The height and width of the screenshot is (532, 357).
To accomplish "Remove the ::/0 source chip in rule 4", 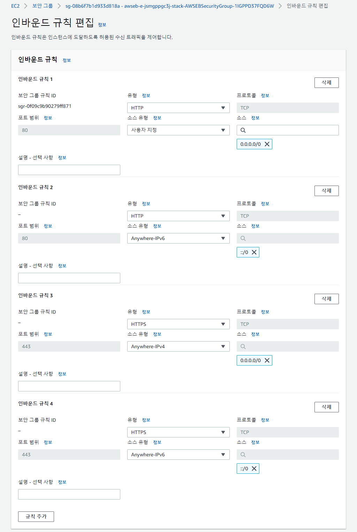I will point(254,469).
